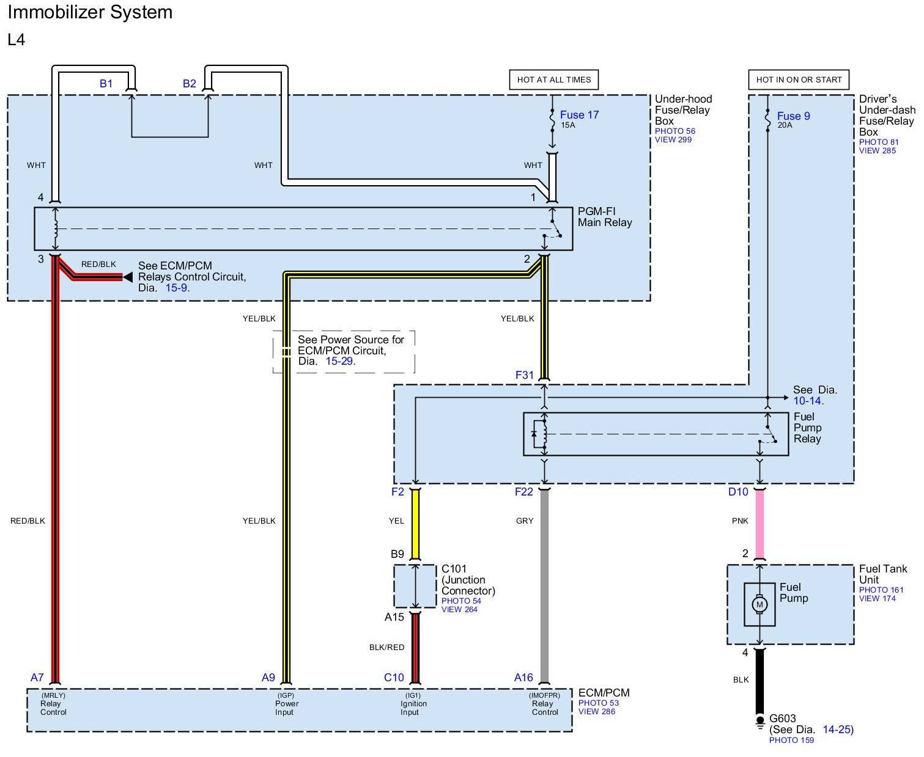Image resolution: width=924 pixels, height=757 pixels.
Task: Select the F31 connector terminal link
Action: pos(525,375)
